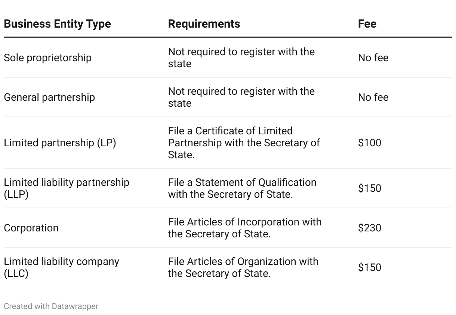456x315 pixels.
Task: Click the $150 fee for LLP
Action: click(x=369, y=188)
